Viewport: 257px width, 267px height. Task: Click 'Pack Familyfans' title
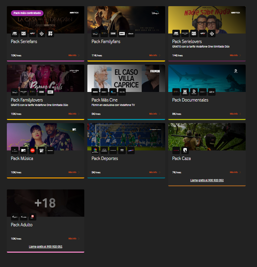point(106,42)
